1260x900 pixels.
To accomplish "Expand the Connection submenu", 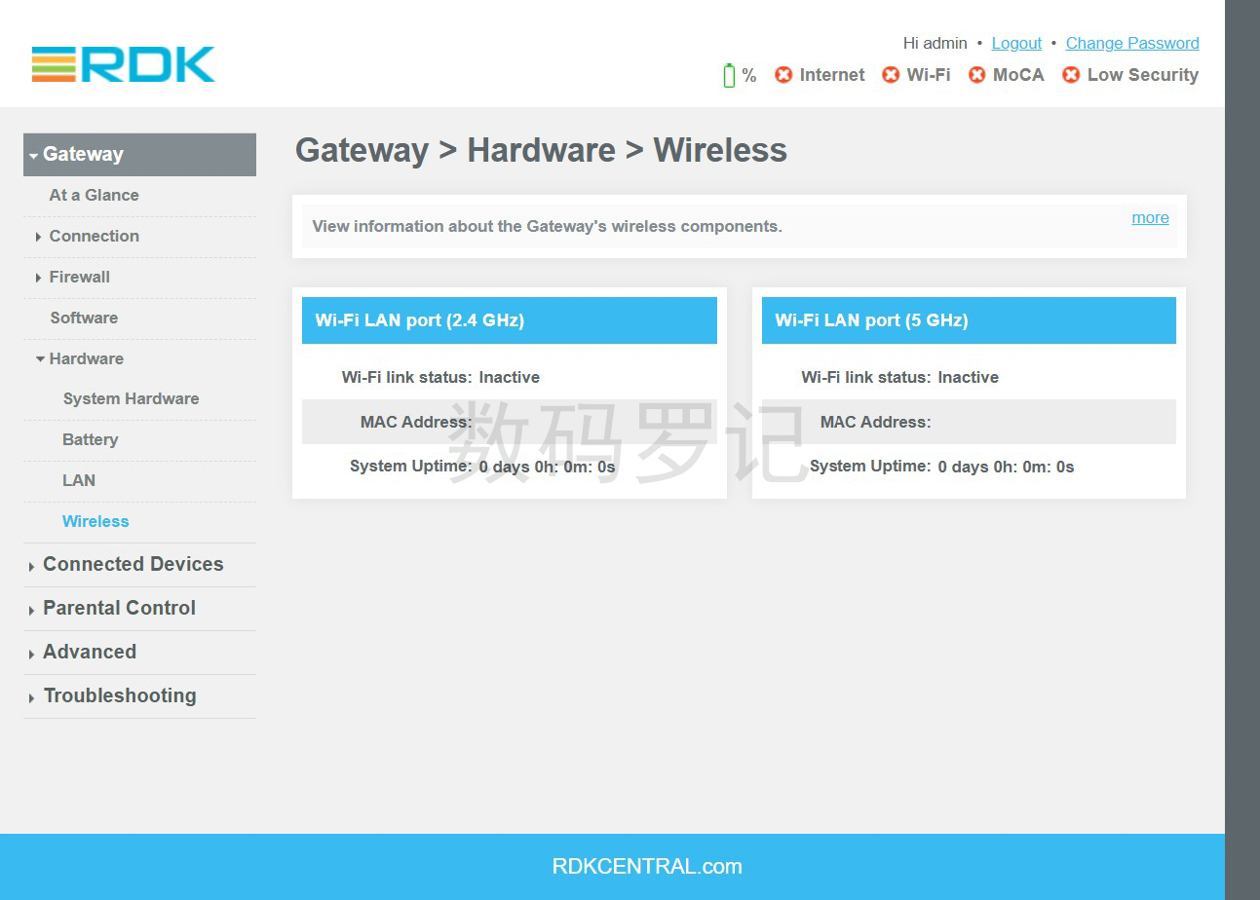I will click(x=94, y=236).
